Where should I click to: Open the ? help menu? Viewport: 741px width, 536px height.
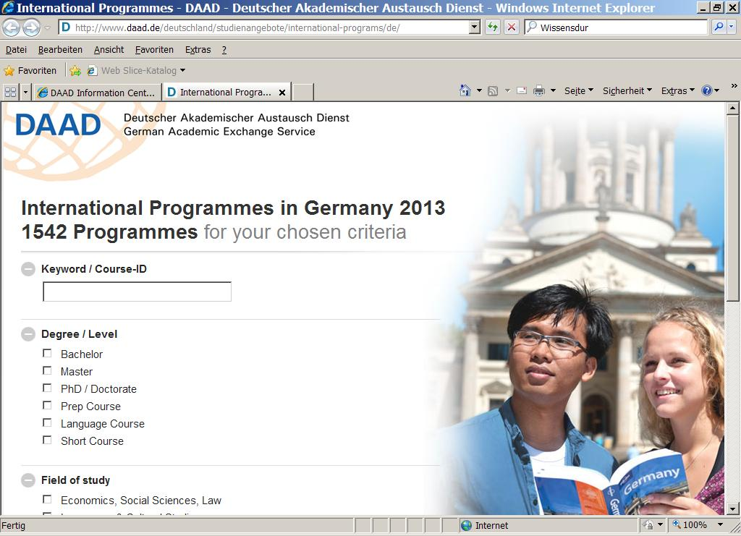224,50
